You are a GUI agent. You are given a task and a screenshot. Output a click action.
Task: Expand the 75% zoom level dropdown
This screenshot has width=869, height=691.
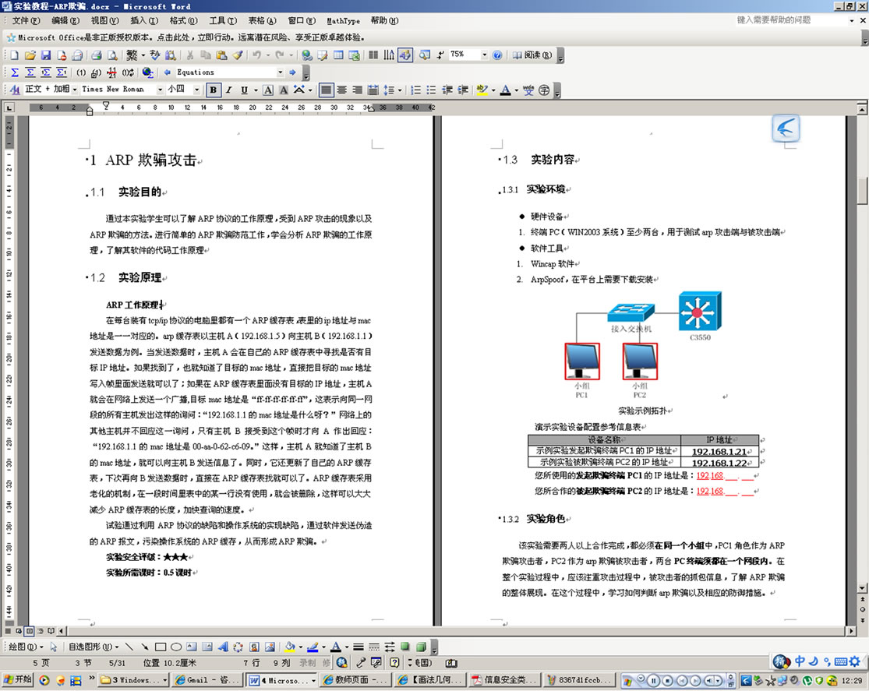pyautogui.click(x=484, y=55)
